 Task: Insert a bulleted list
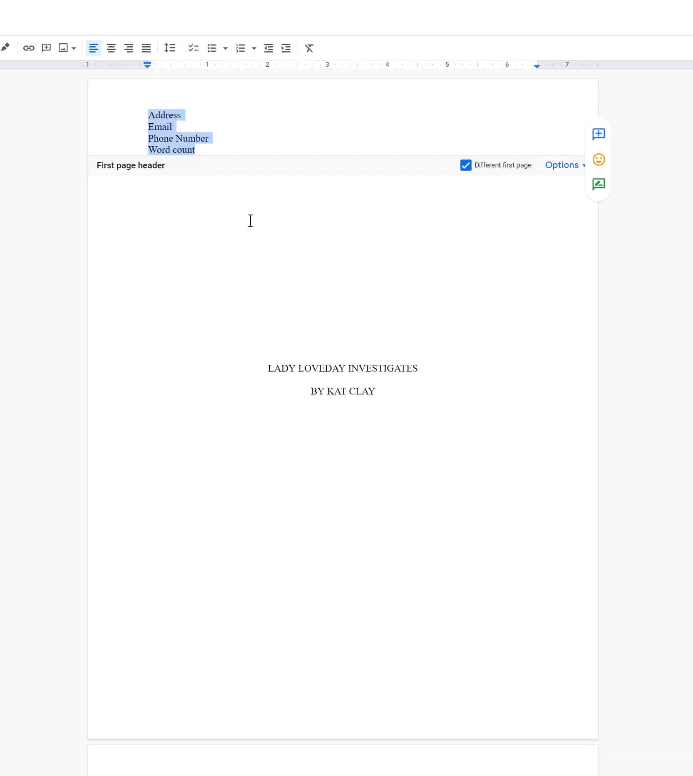(x=212, y=48)
